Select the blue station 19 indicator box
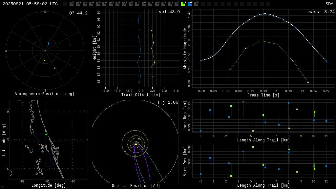The height and width of the screenshot is (189, 336). [x=190, y=4]
